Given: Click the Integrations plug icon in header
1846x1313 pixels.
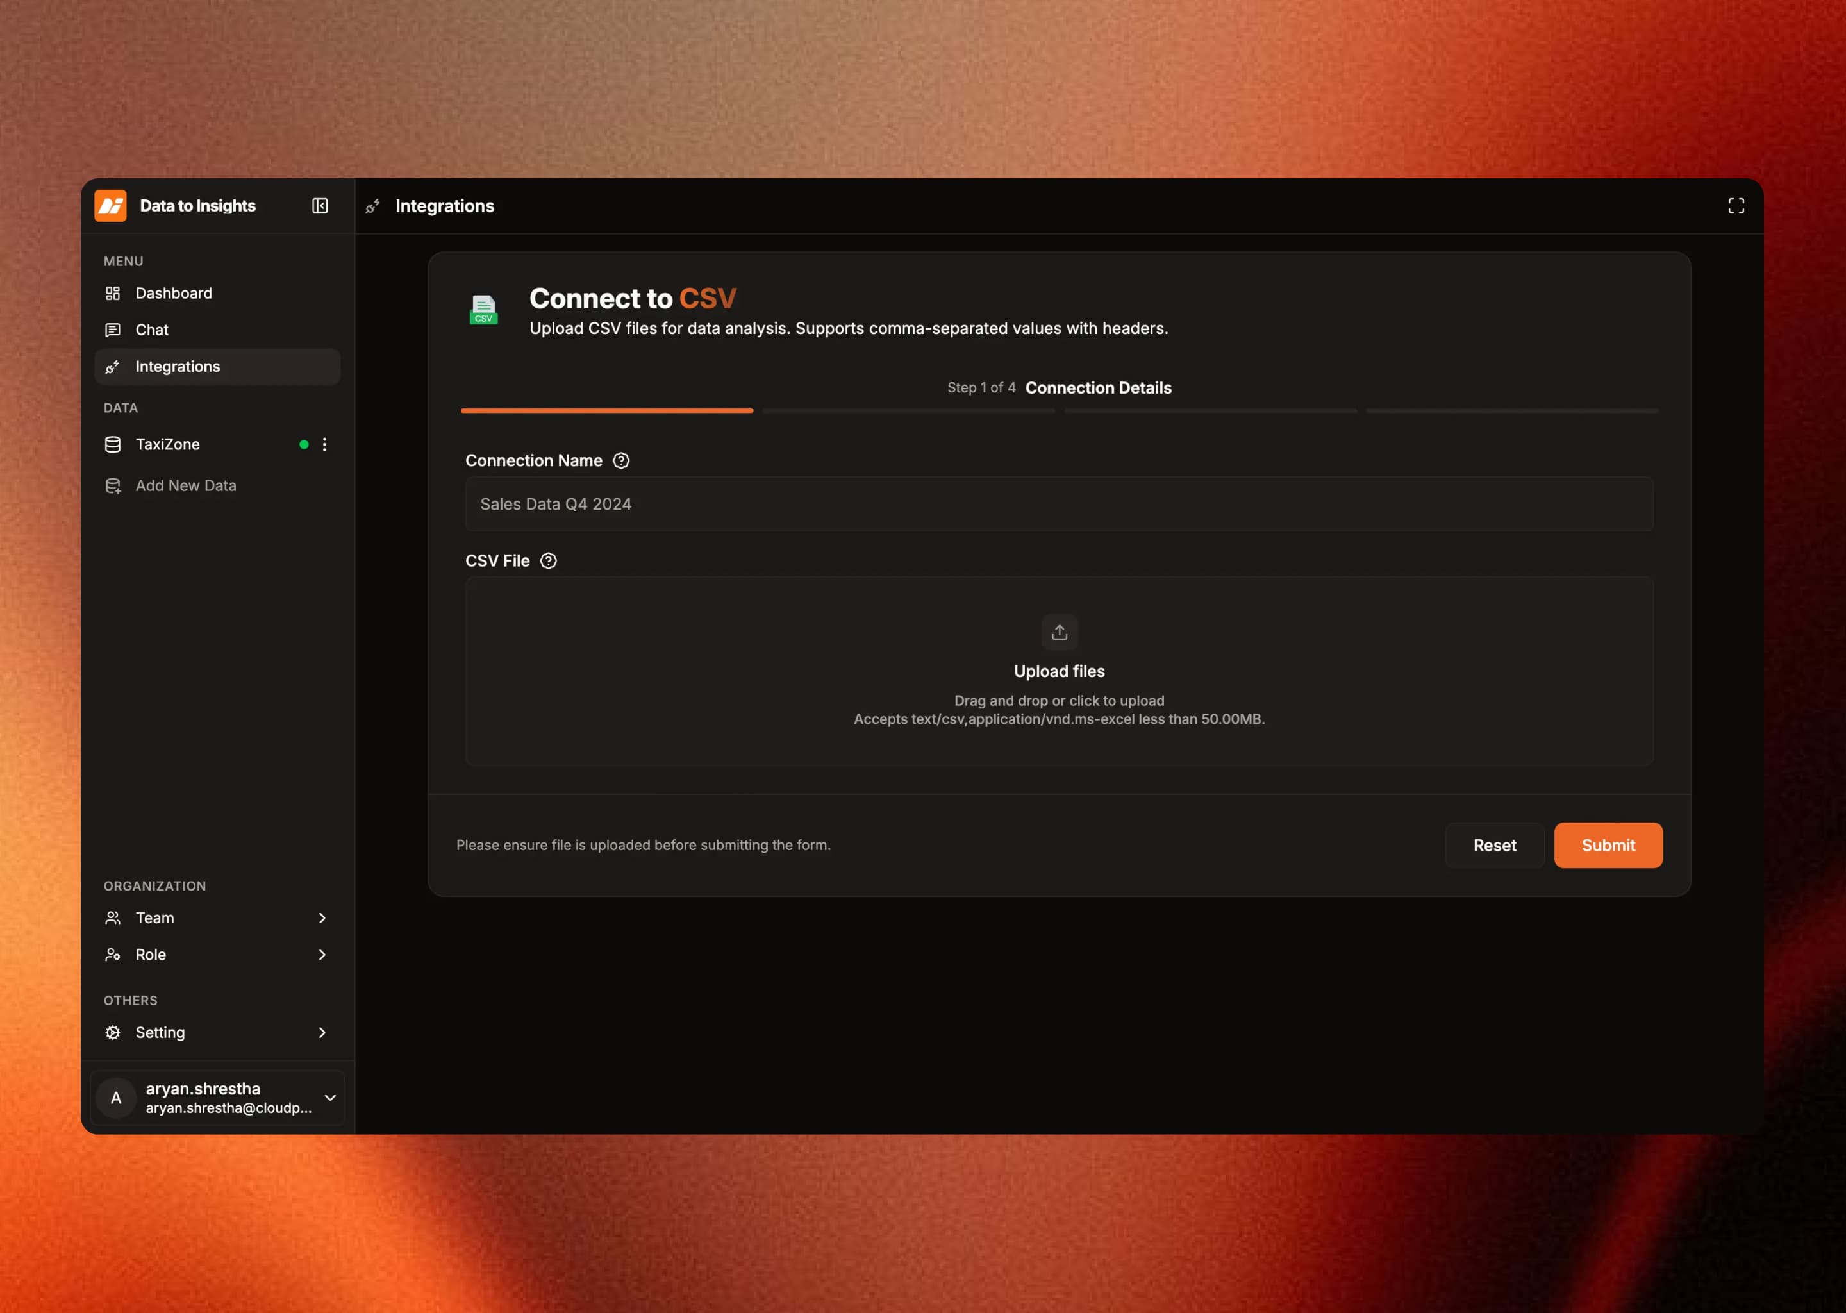Looking at the screenshot, I should click(x=372, y=207).
